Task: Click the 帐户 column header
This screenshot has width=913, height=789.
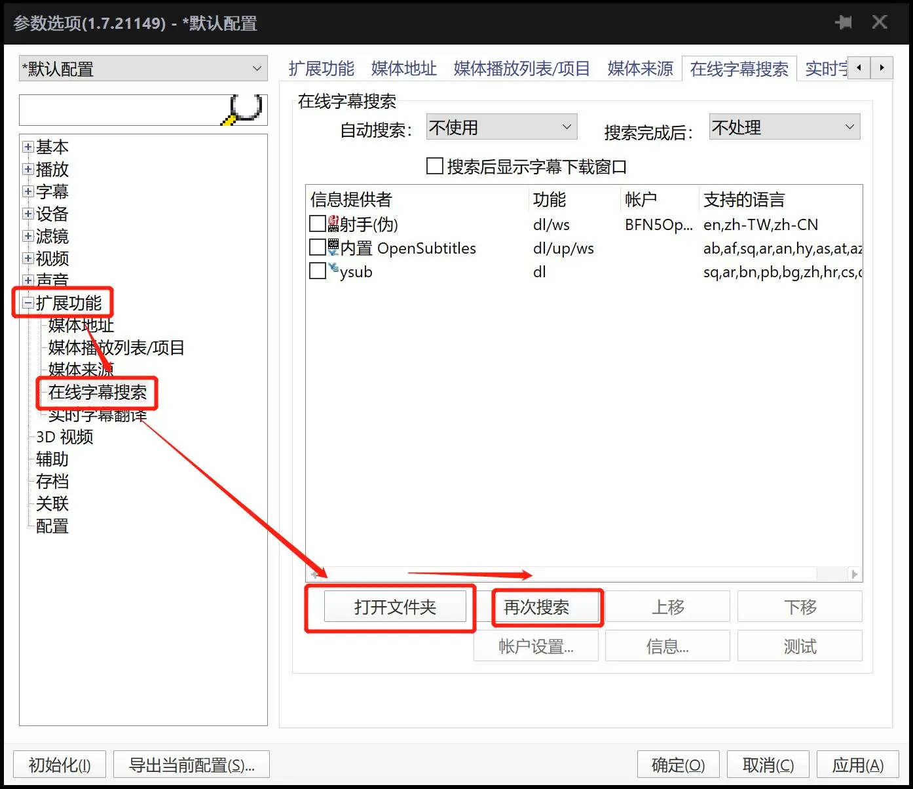Action: pos(660,199)
